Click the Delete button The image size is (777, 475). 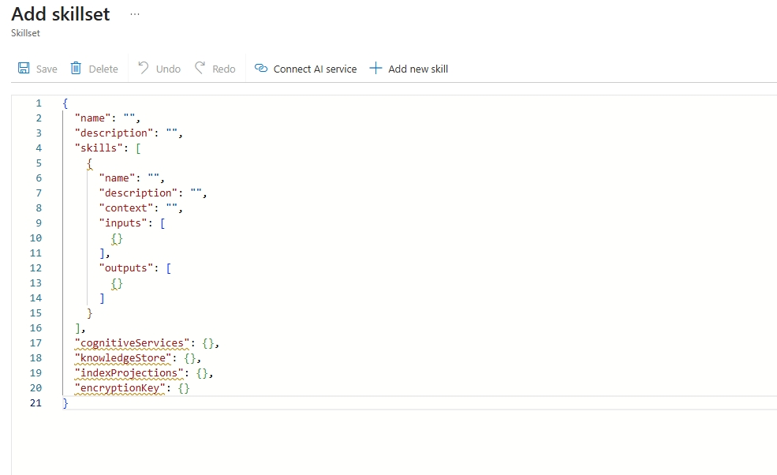[x=94, y=69]
